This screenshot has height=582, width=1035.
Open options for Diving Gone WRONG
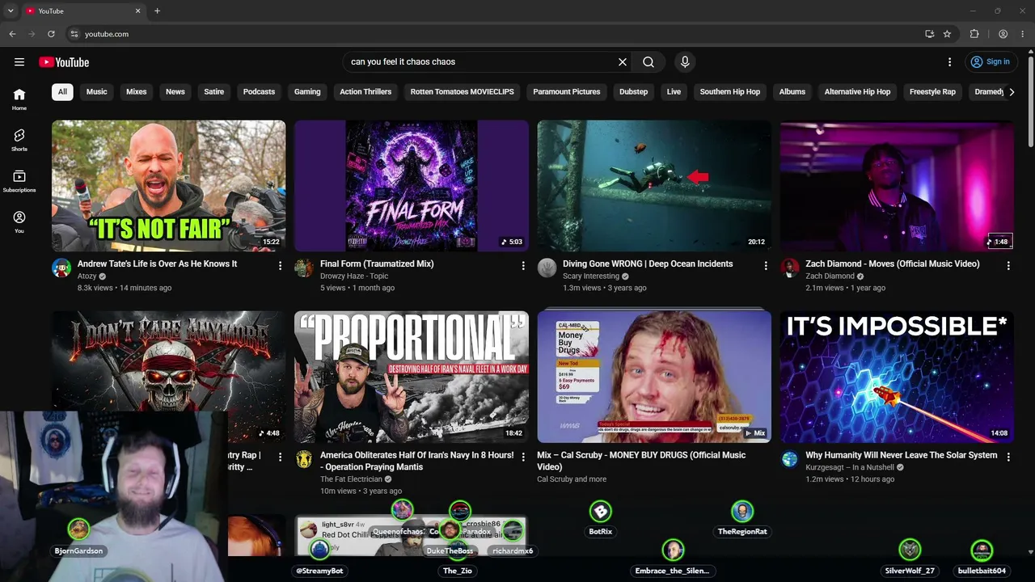766,266
